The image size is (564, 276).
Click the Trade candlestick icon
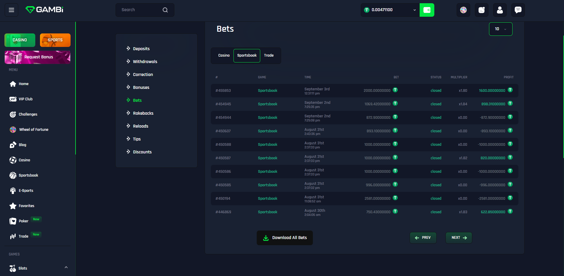coord(13,236)
